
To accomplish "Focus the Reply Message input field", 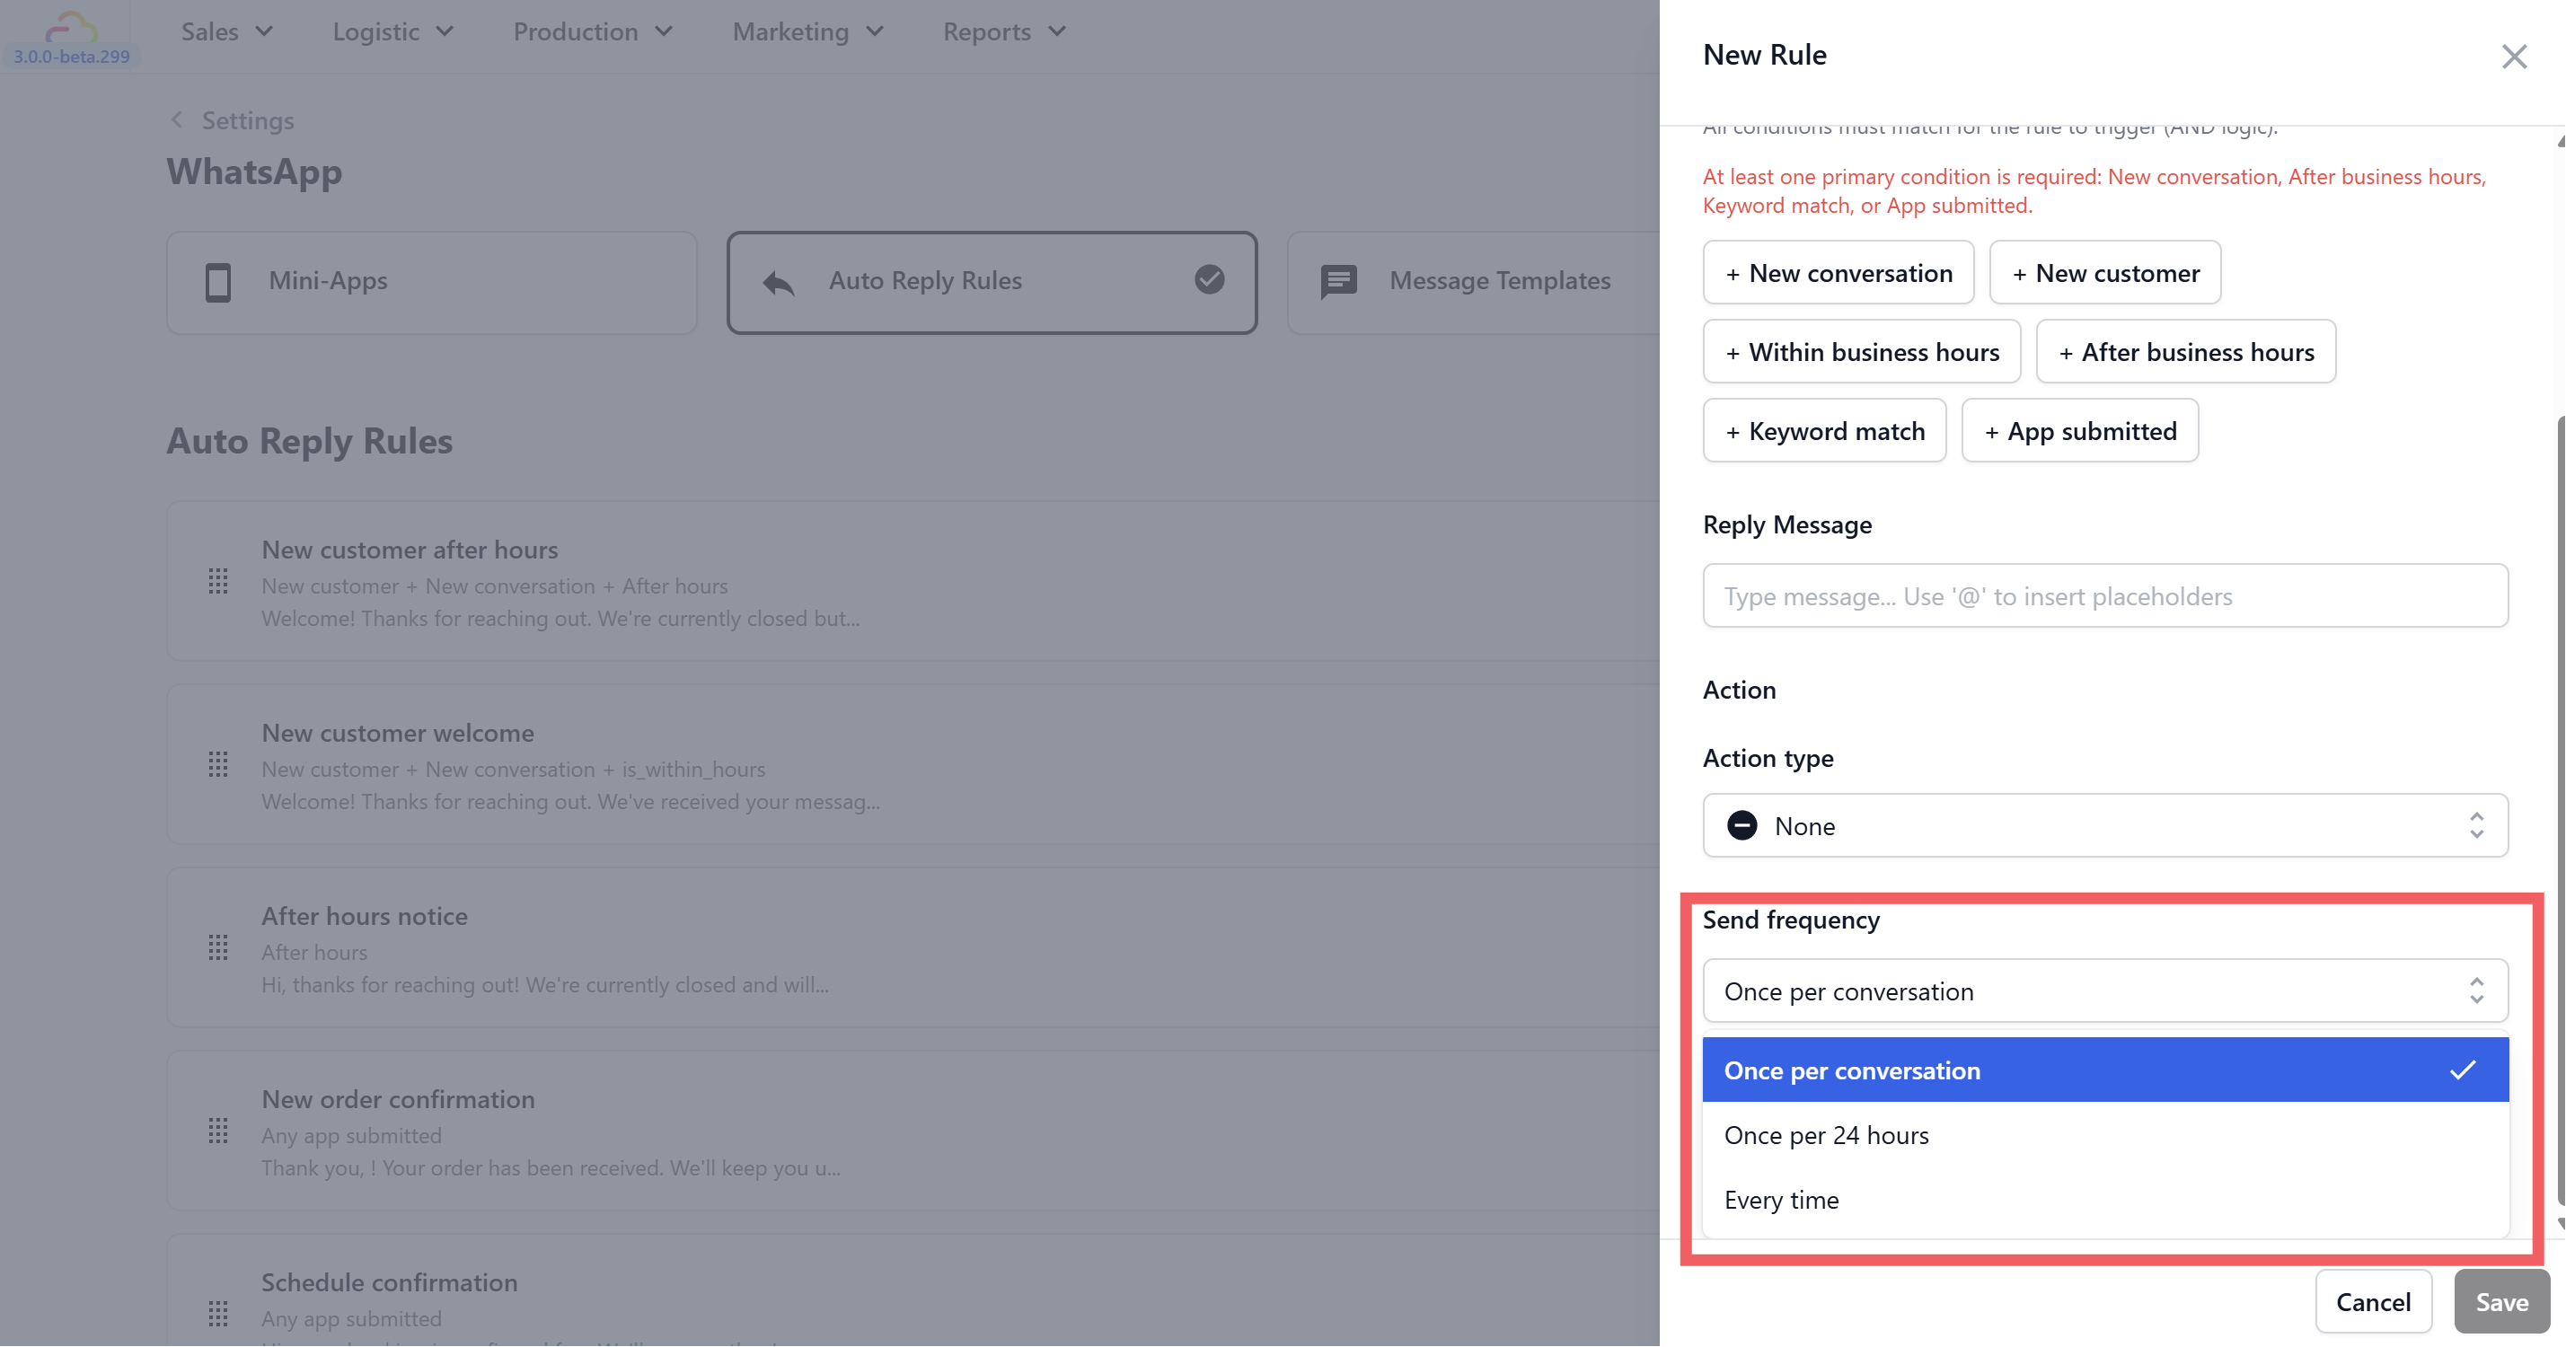I will coord(2103,595).
